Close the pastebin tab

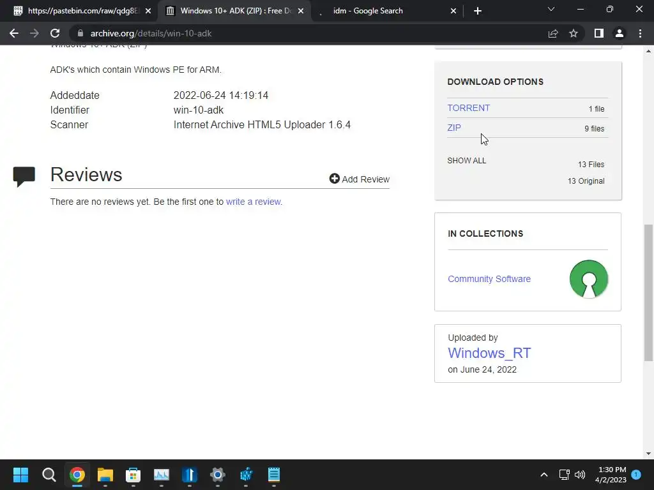tap(148, 11)
